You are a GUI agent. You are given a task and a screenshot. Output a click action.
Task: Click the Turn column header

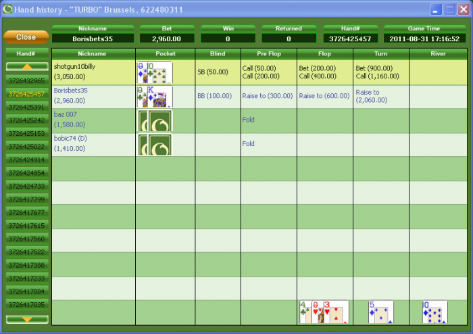coord(380,53)
